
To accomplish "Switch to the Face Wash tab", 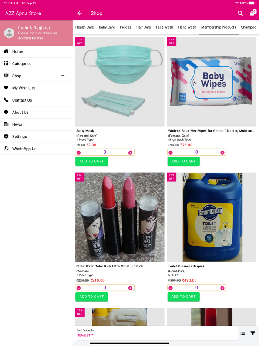I will [164, 27].
